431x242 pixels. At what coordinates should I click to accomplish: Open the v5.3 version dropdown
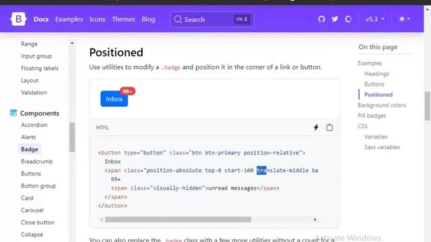375,19
